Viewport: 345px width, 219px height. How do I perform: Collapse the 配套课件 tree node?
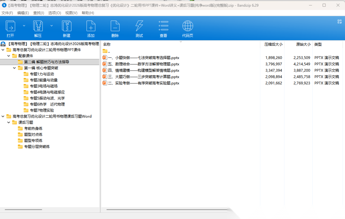click(x=9, y=56)
